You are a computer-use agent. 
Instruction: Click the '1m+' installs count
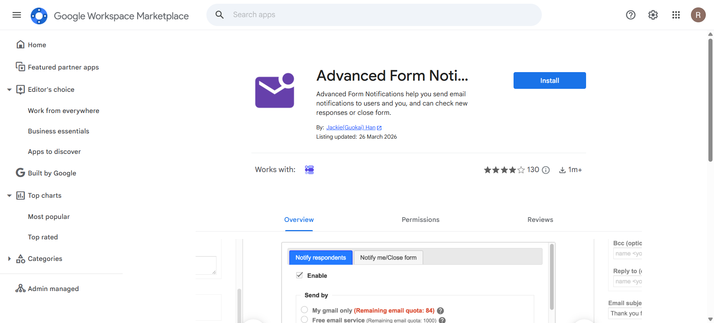[575, 169]
